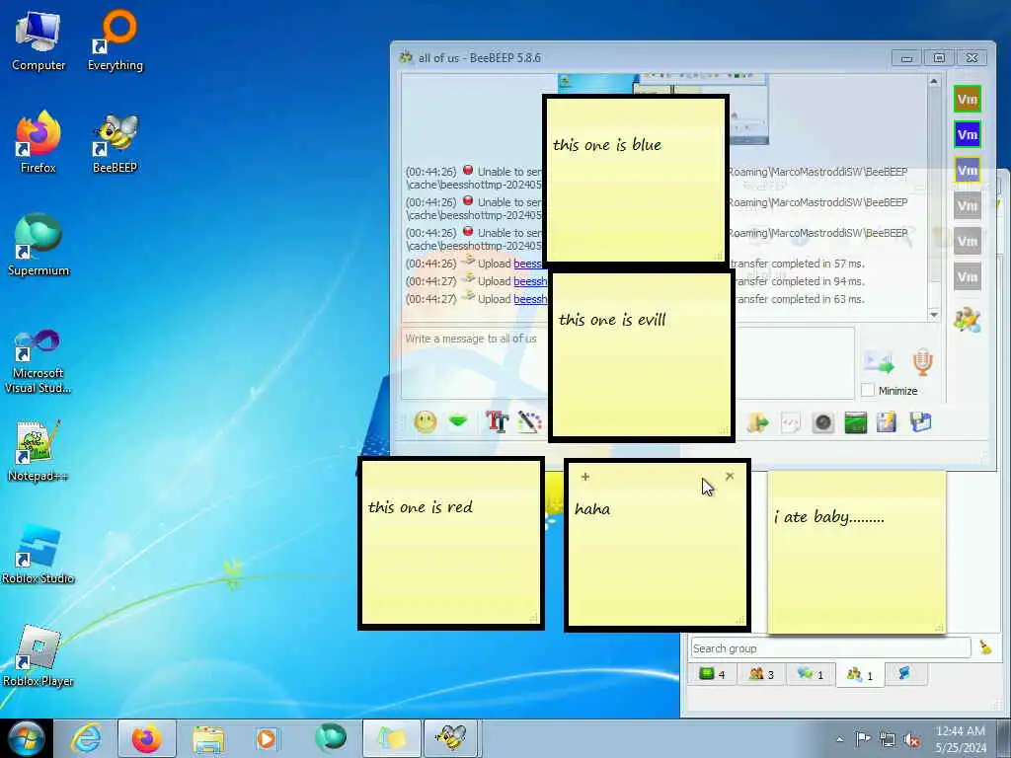Screen dimensions: 1011x758
Task: Show hidden system tray icons
Action: pyautogui.click(x=839, y=739)
